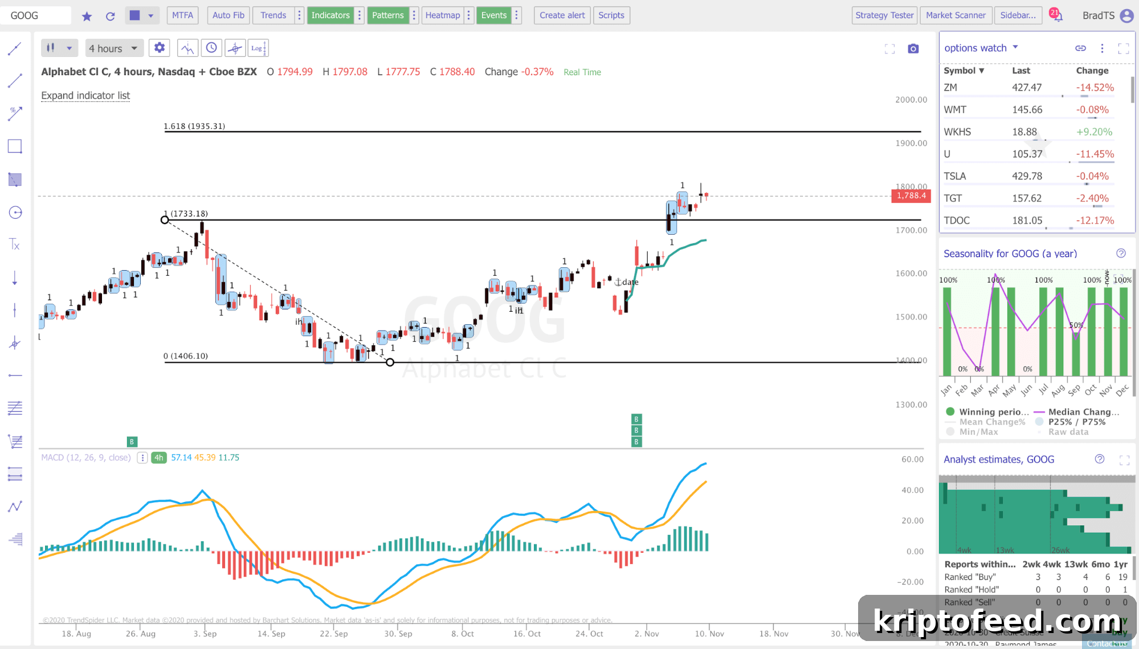The height and width of the screenshot is (649, 1139).
Task: Select the rectangle drawing tool
Action: 15,146
